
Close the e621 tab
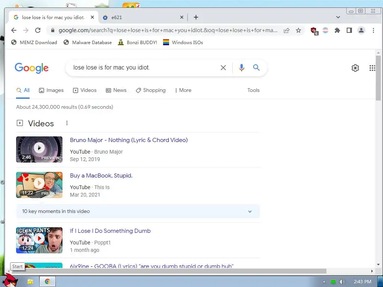coord(182,17)
